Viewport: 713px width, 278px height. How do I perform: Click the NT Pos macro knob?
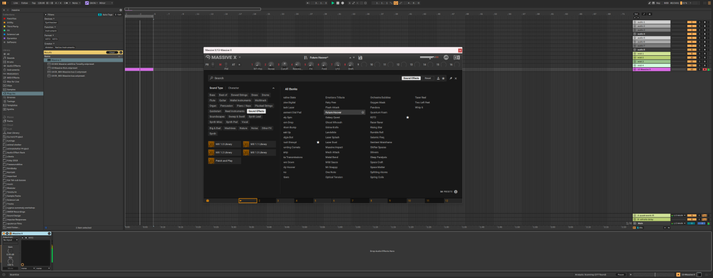click(x=258, y=64)
